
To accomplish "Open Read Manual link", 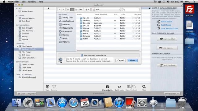I will click(x=166, y=25).
